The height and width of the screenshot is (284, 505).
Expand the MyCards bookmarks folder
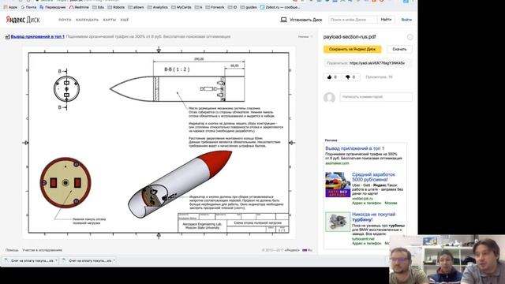click(181, 7)
